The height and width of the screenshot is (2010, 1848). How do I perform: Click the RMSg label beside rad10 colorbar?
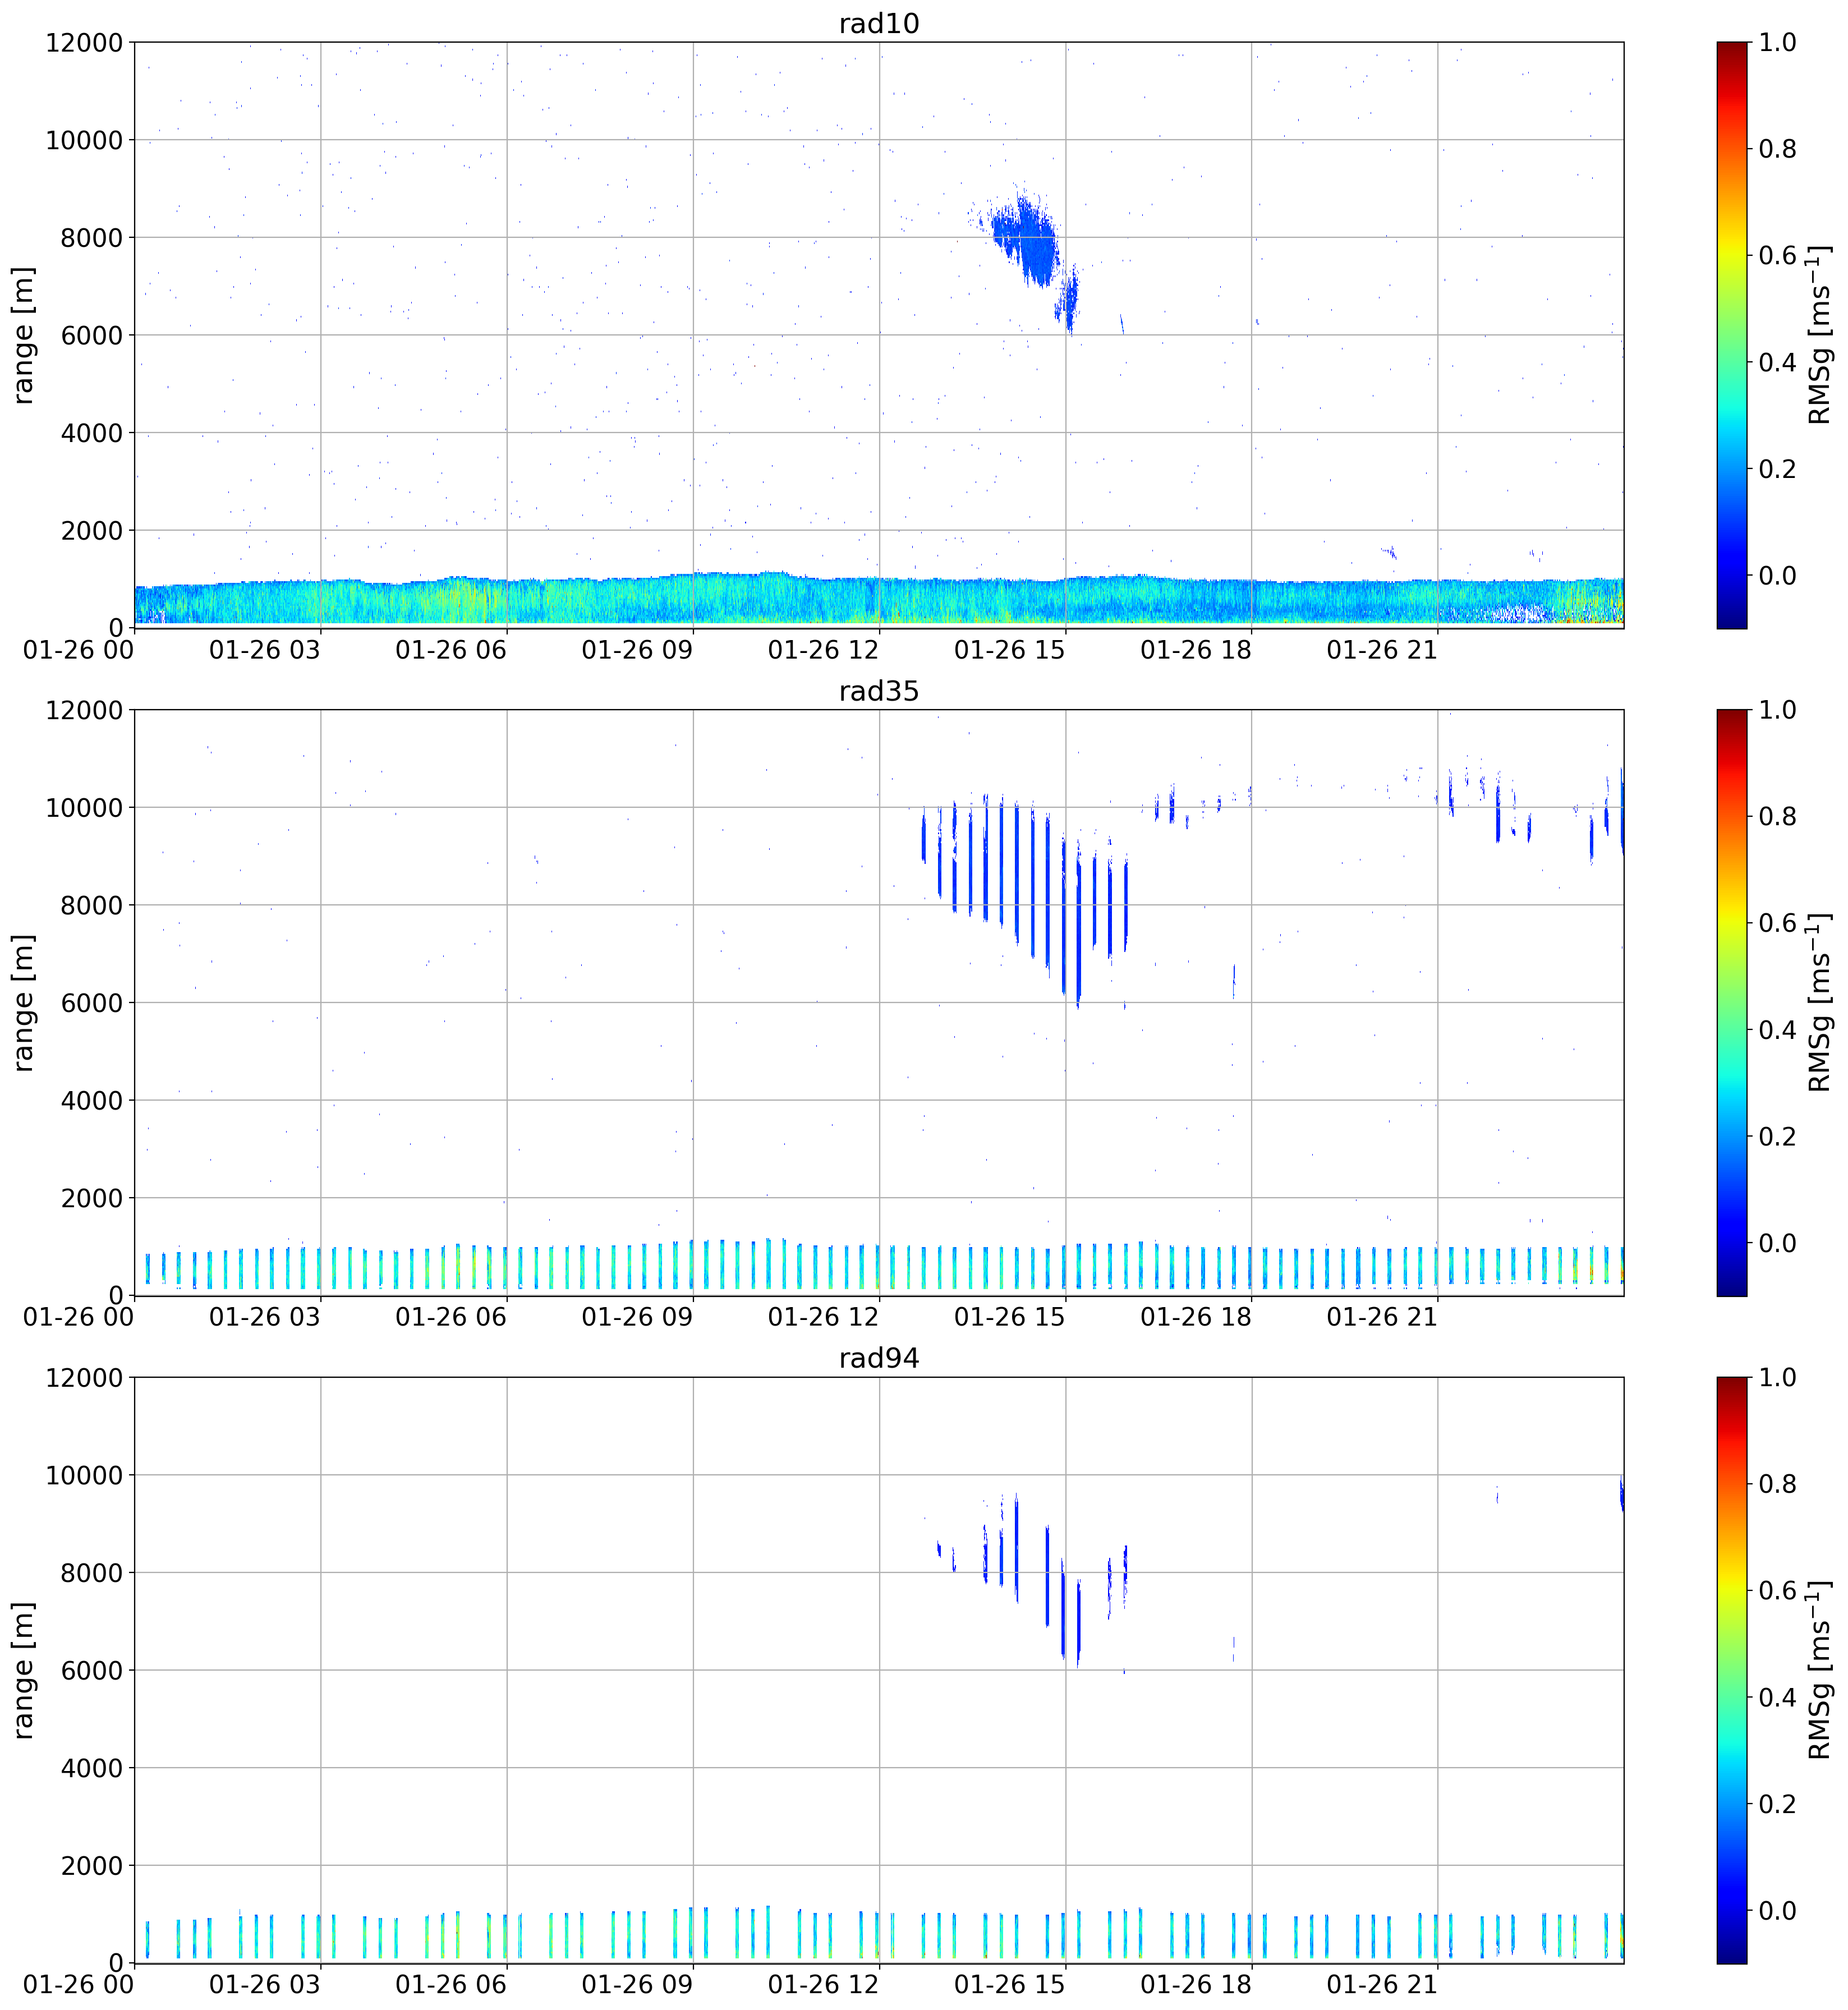[x=1819, y=335]
